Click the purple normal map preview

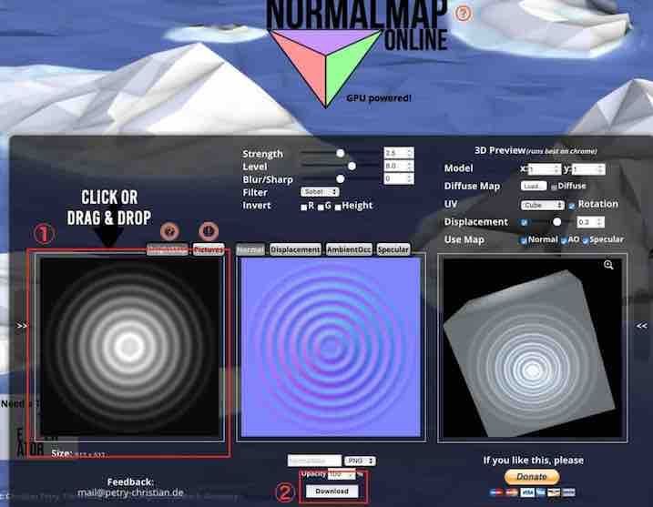coord(332,347)
